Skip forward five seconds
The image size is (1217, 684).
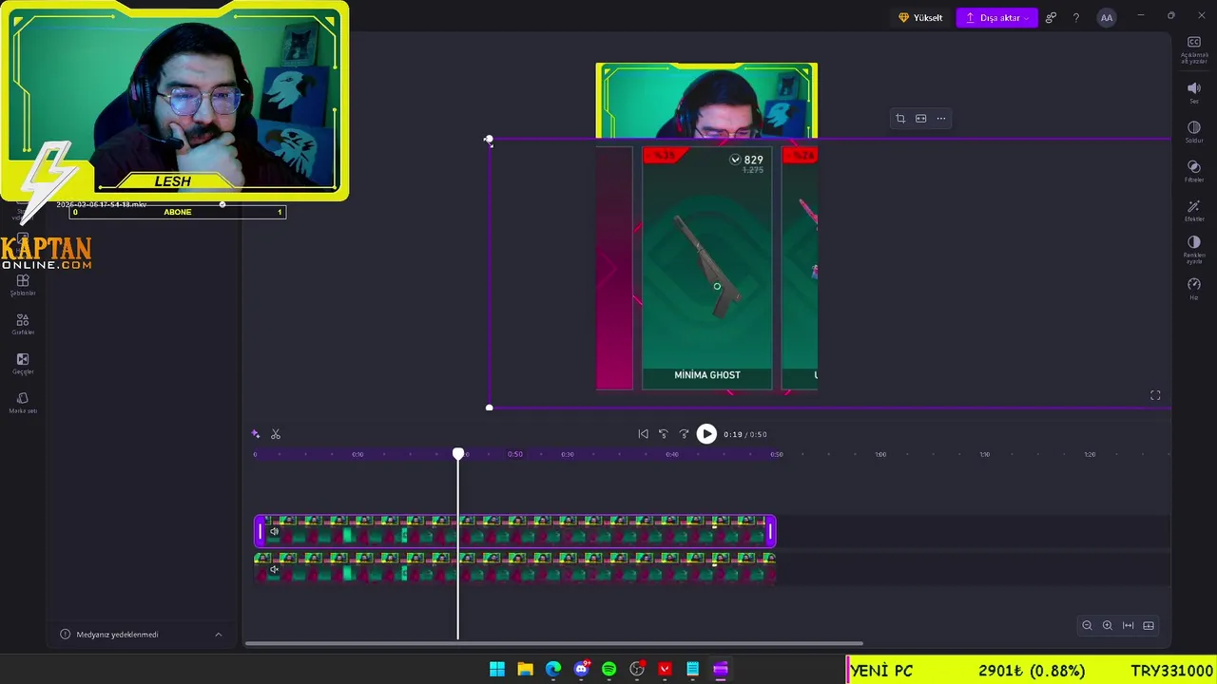click(x=684, y=434)
